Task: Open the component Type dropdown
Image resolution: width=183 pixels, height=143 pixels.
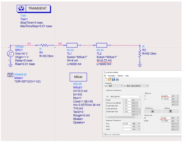Action: pos(116,86)
